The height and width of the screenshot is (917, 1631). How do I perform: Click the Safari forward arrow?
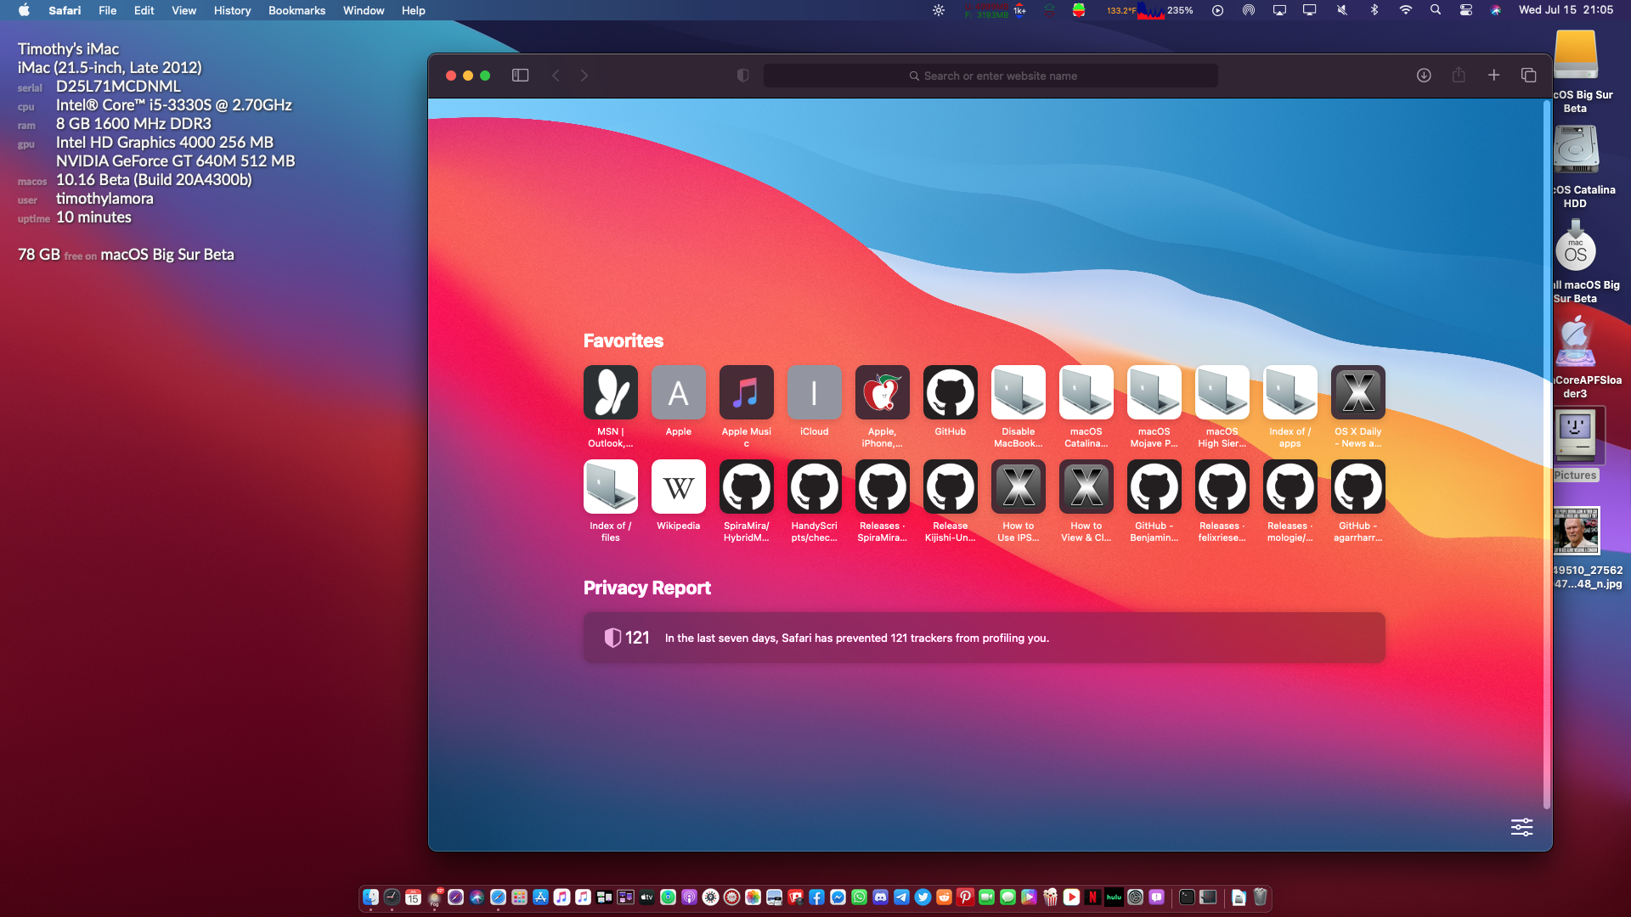point(584,76)
